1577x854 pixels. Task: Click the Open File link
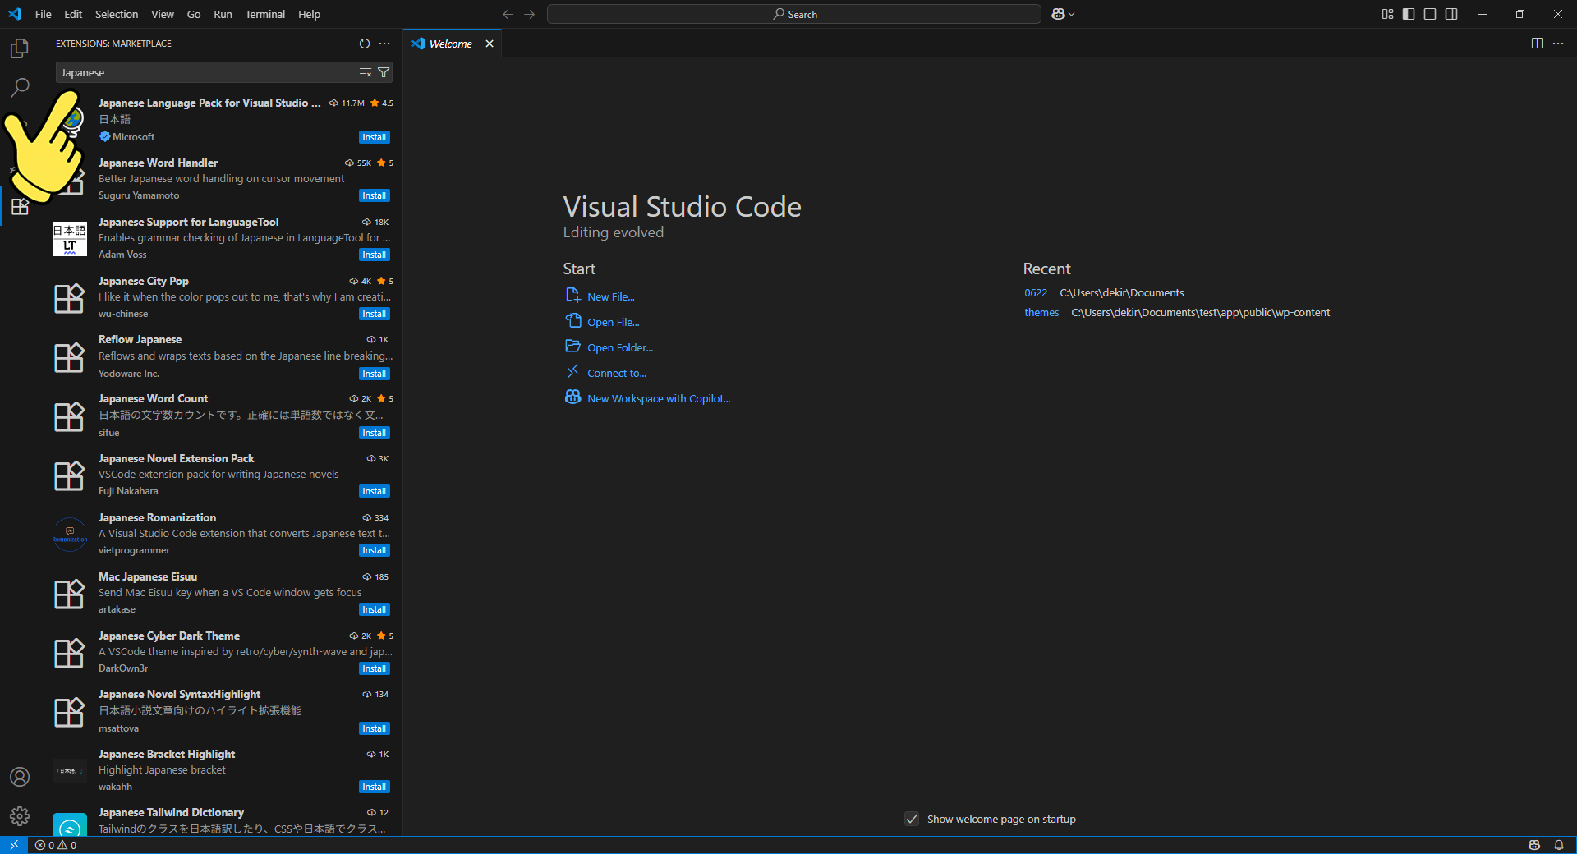[613, 322]
